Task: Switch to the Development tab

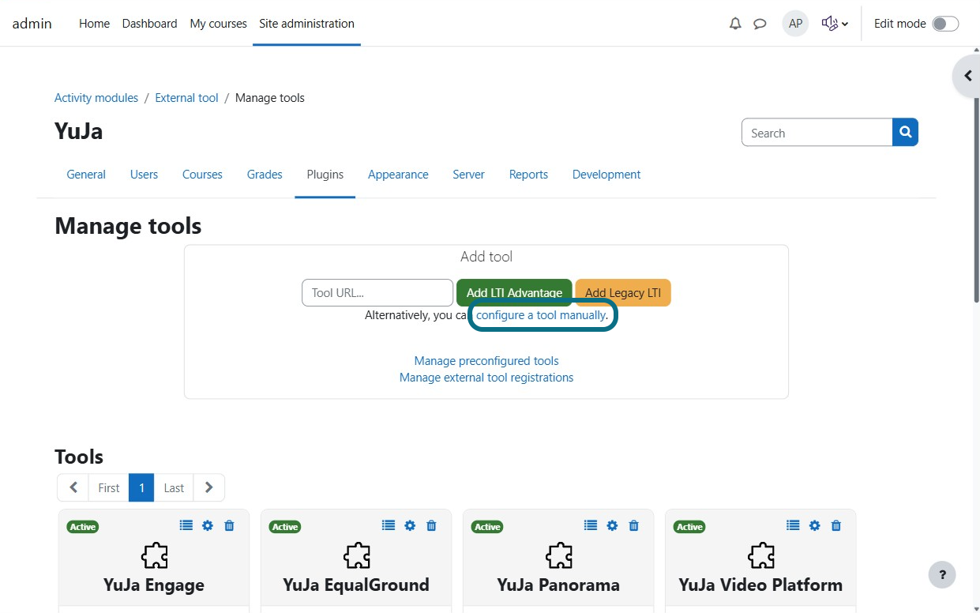Action: (x=606, y=175)
